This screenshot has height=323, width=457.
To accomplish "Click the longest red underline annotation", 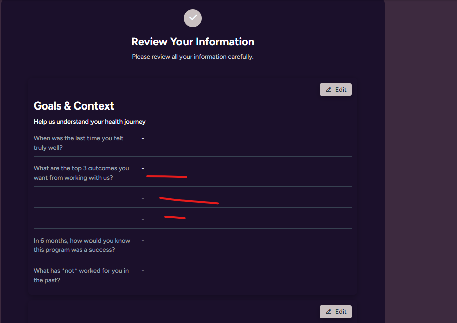I will tap(189, 201).
